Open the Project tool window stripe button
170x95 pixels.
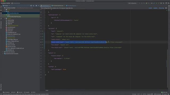click(1, 8)
